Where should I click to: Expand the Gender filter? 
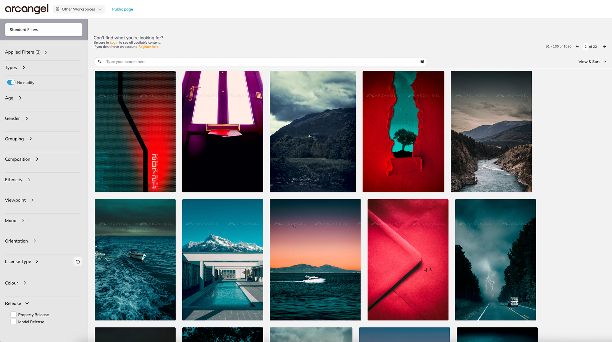pos(17,118)
